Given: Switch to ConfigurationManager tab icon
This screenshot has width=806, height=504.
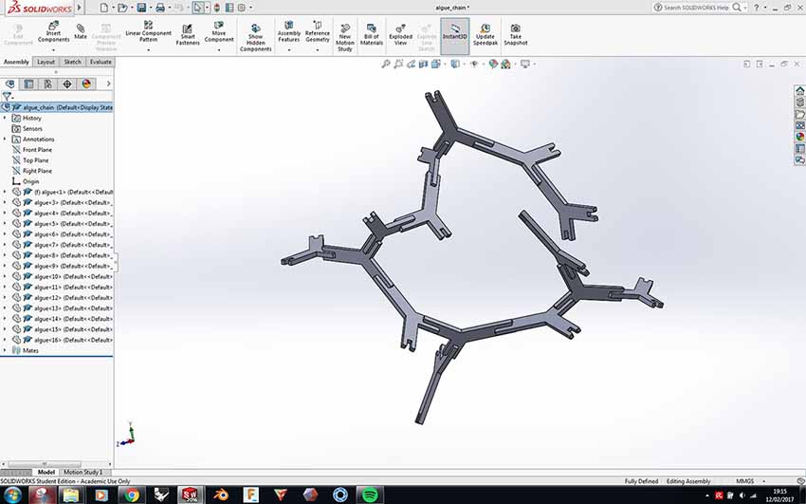Looking at the screenshot, I should tap(47, 84).
